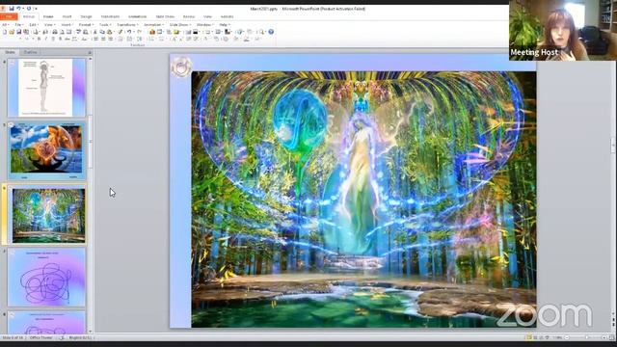Click the slide number indicator in status bar
Screen dimensions: 617x347
pyautogui.click(x=13, y=337)
